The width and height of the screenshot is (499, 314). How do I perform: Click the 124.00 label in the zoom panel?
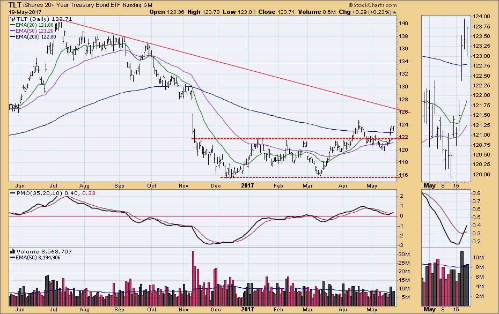click(481, 17)
